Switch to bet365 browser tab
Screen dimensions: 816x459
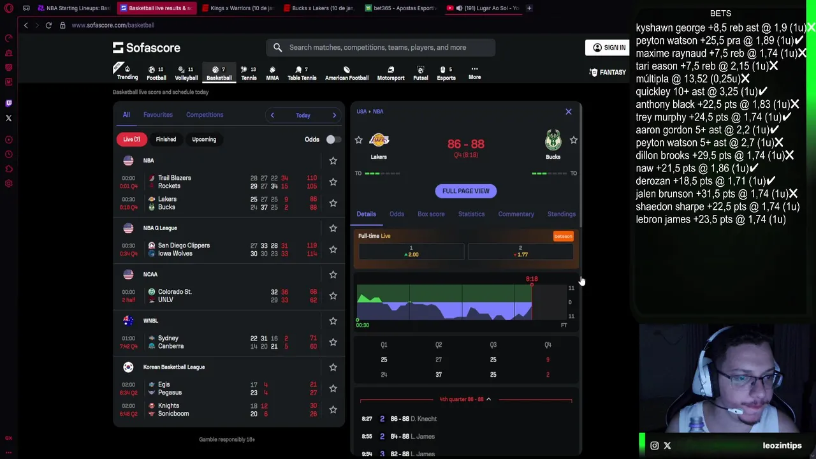400,8
